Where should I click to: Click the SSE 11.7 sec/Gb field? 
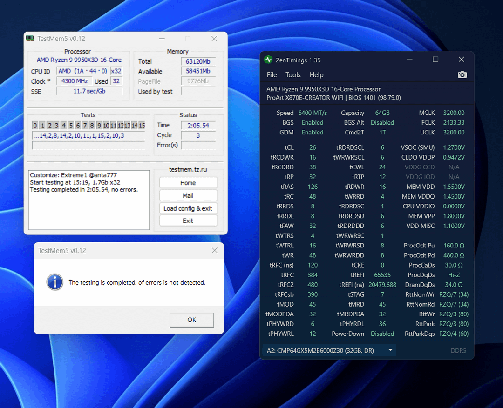tap(89, 91)
